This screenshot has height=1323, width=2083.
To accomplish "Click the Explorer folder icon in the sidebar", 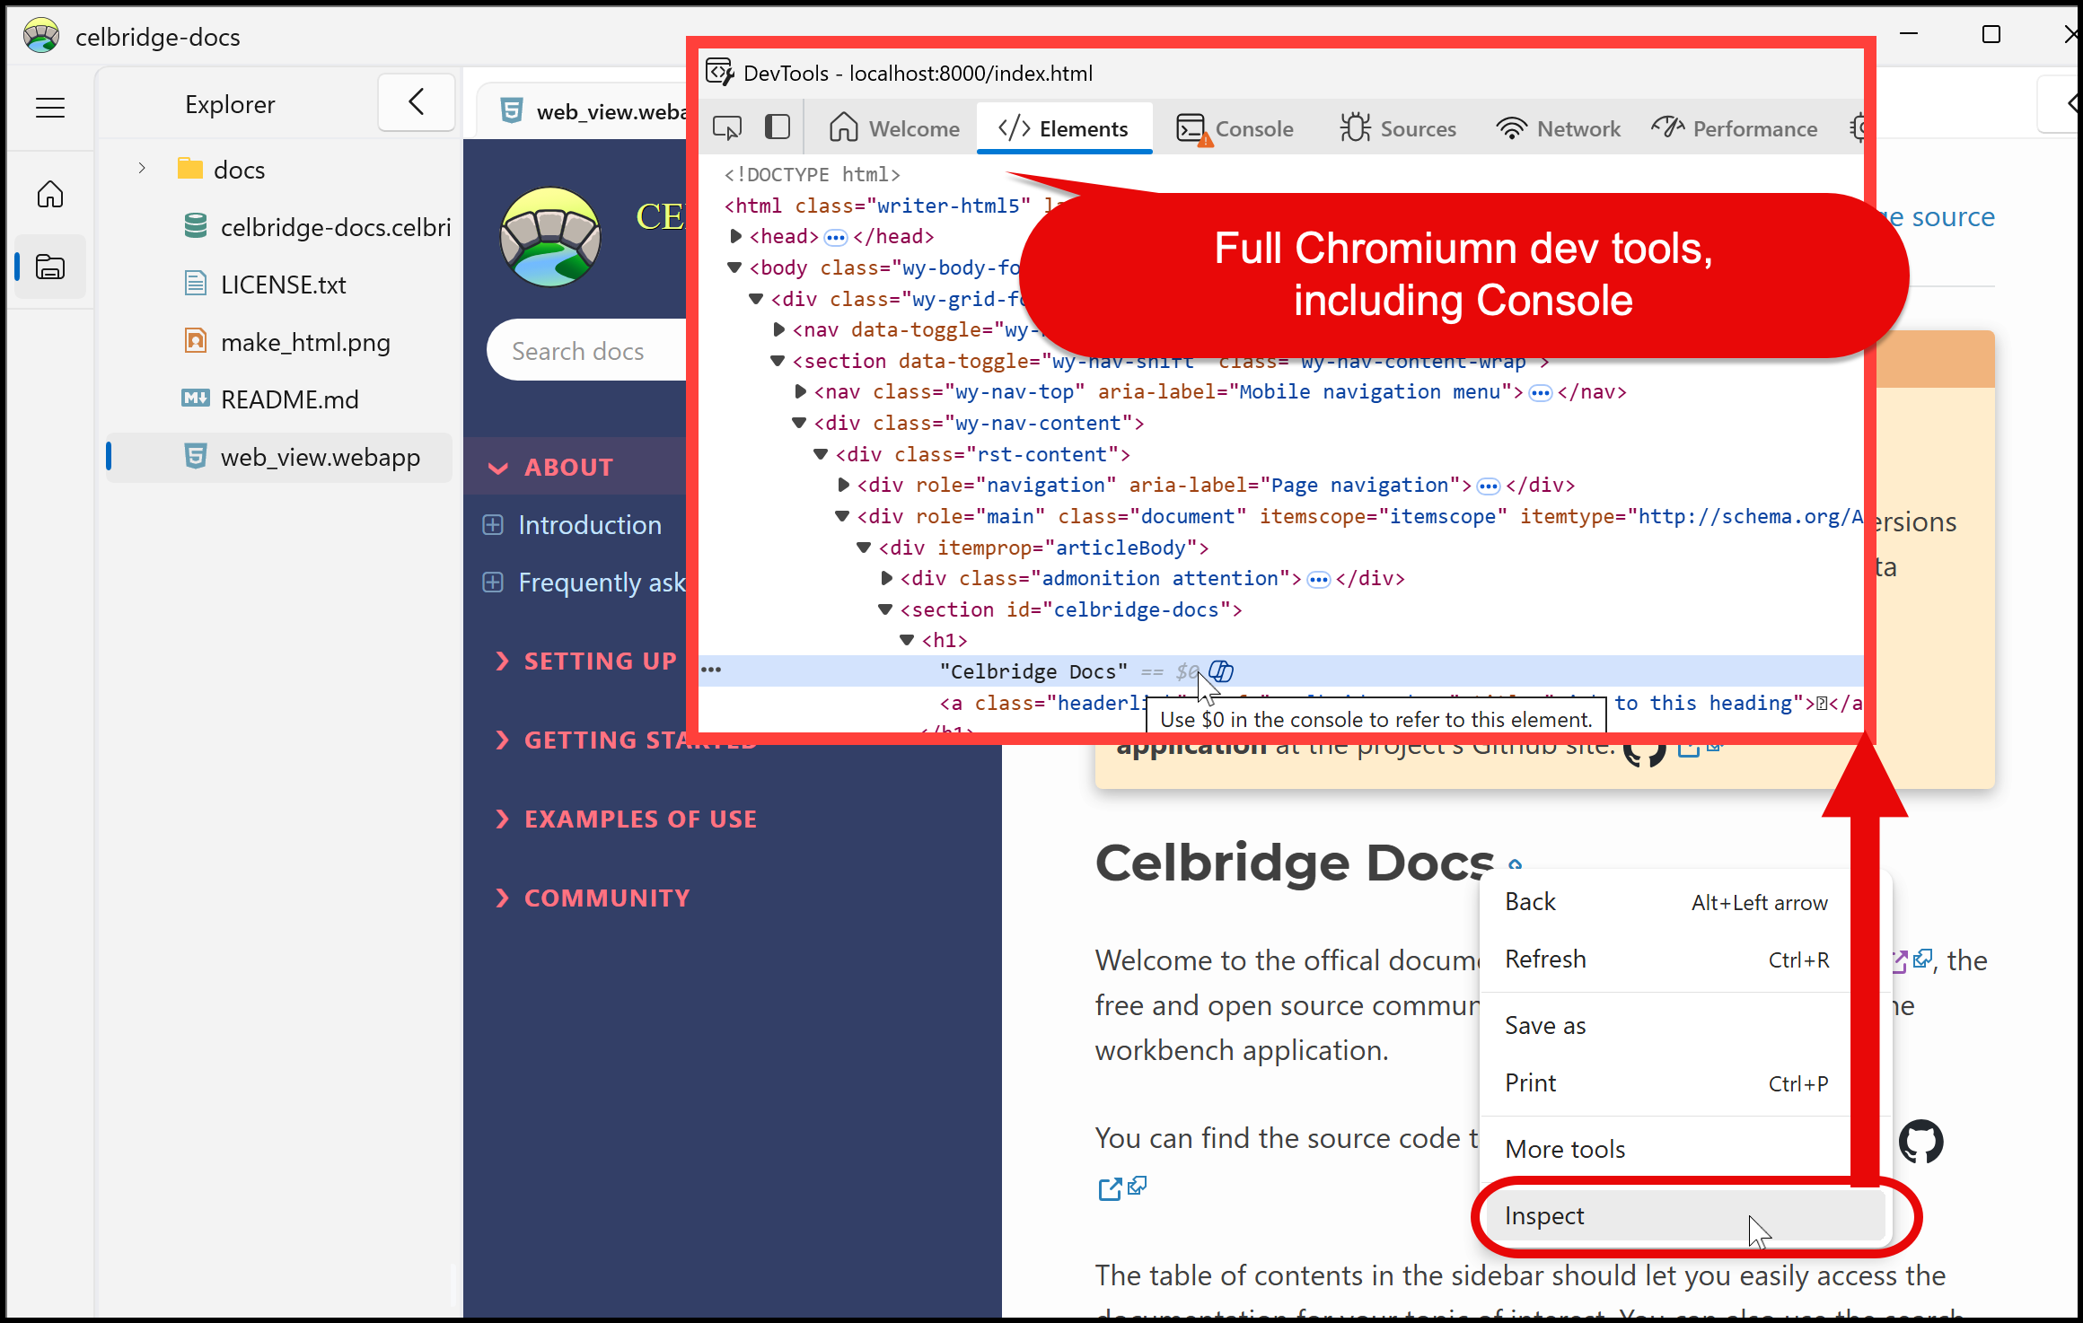I will click(x=49, y=267).
